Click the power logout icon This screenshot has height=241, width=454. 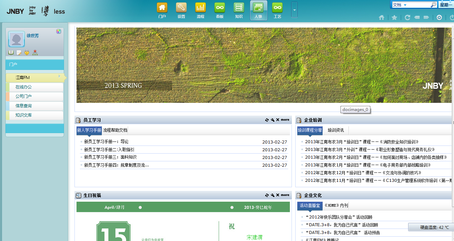(x=452, y=17)
